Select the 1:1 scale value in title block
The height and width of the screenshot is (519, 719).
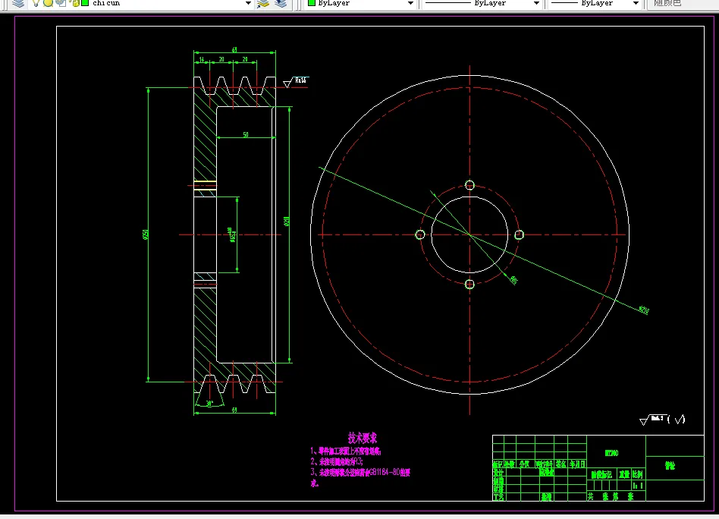coord(637,486)
